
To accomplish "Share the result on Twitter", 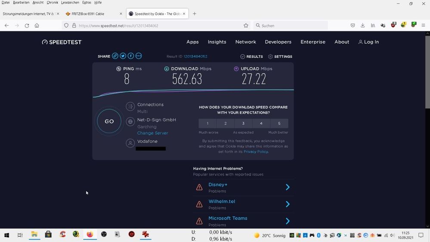I will [123, 56].
